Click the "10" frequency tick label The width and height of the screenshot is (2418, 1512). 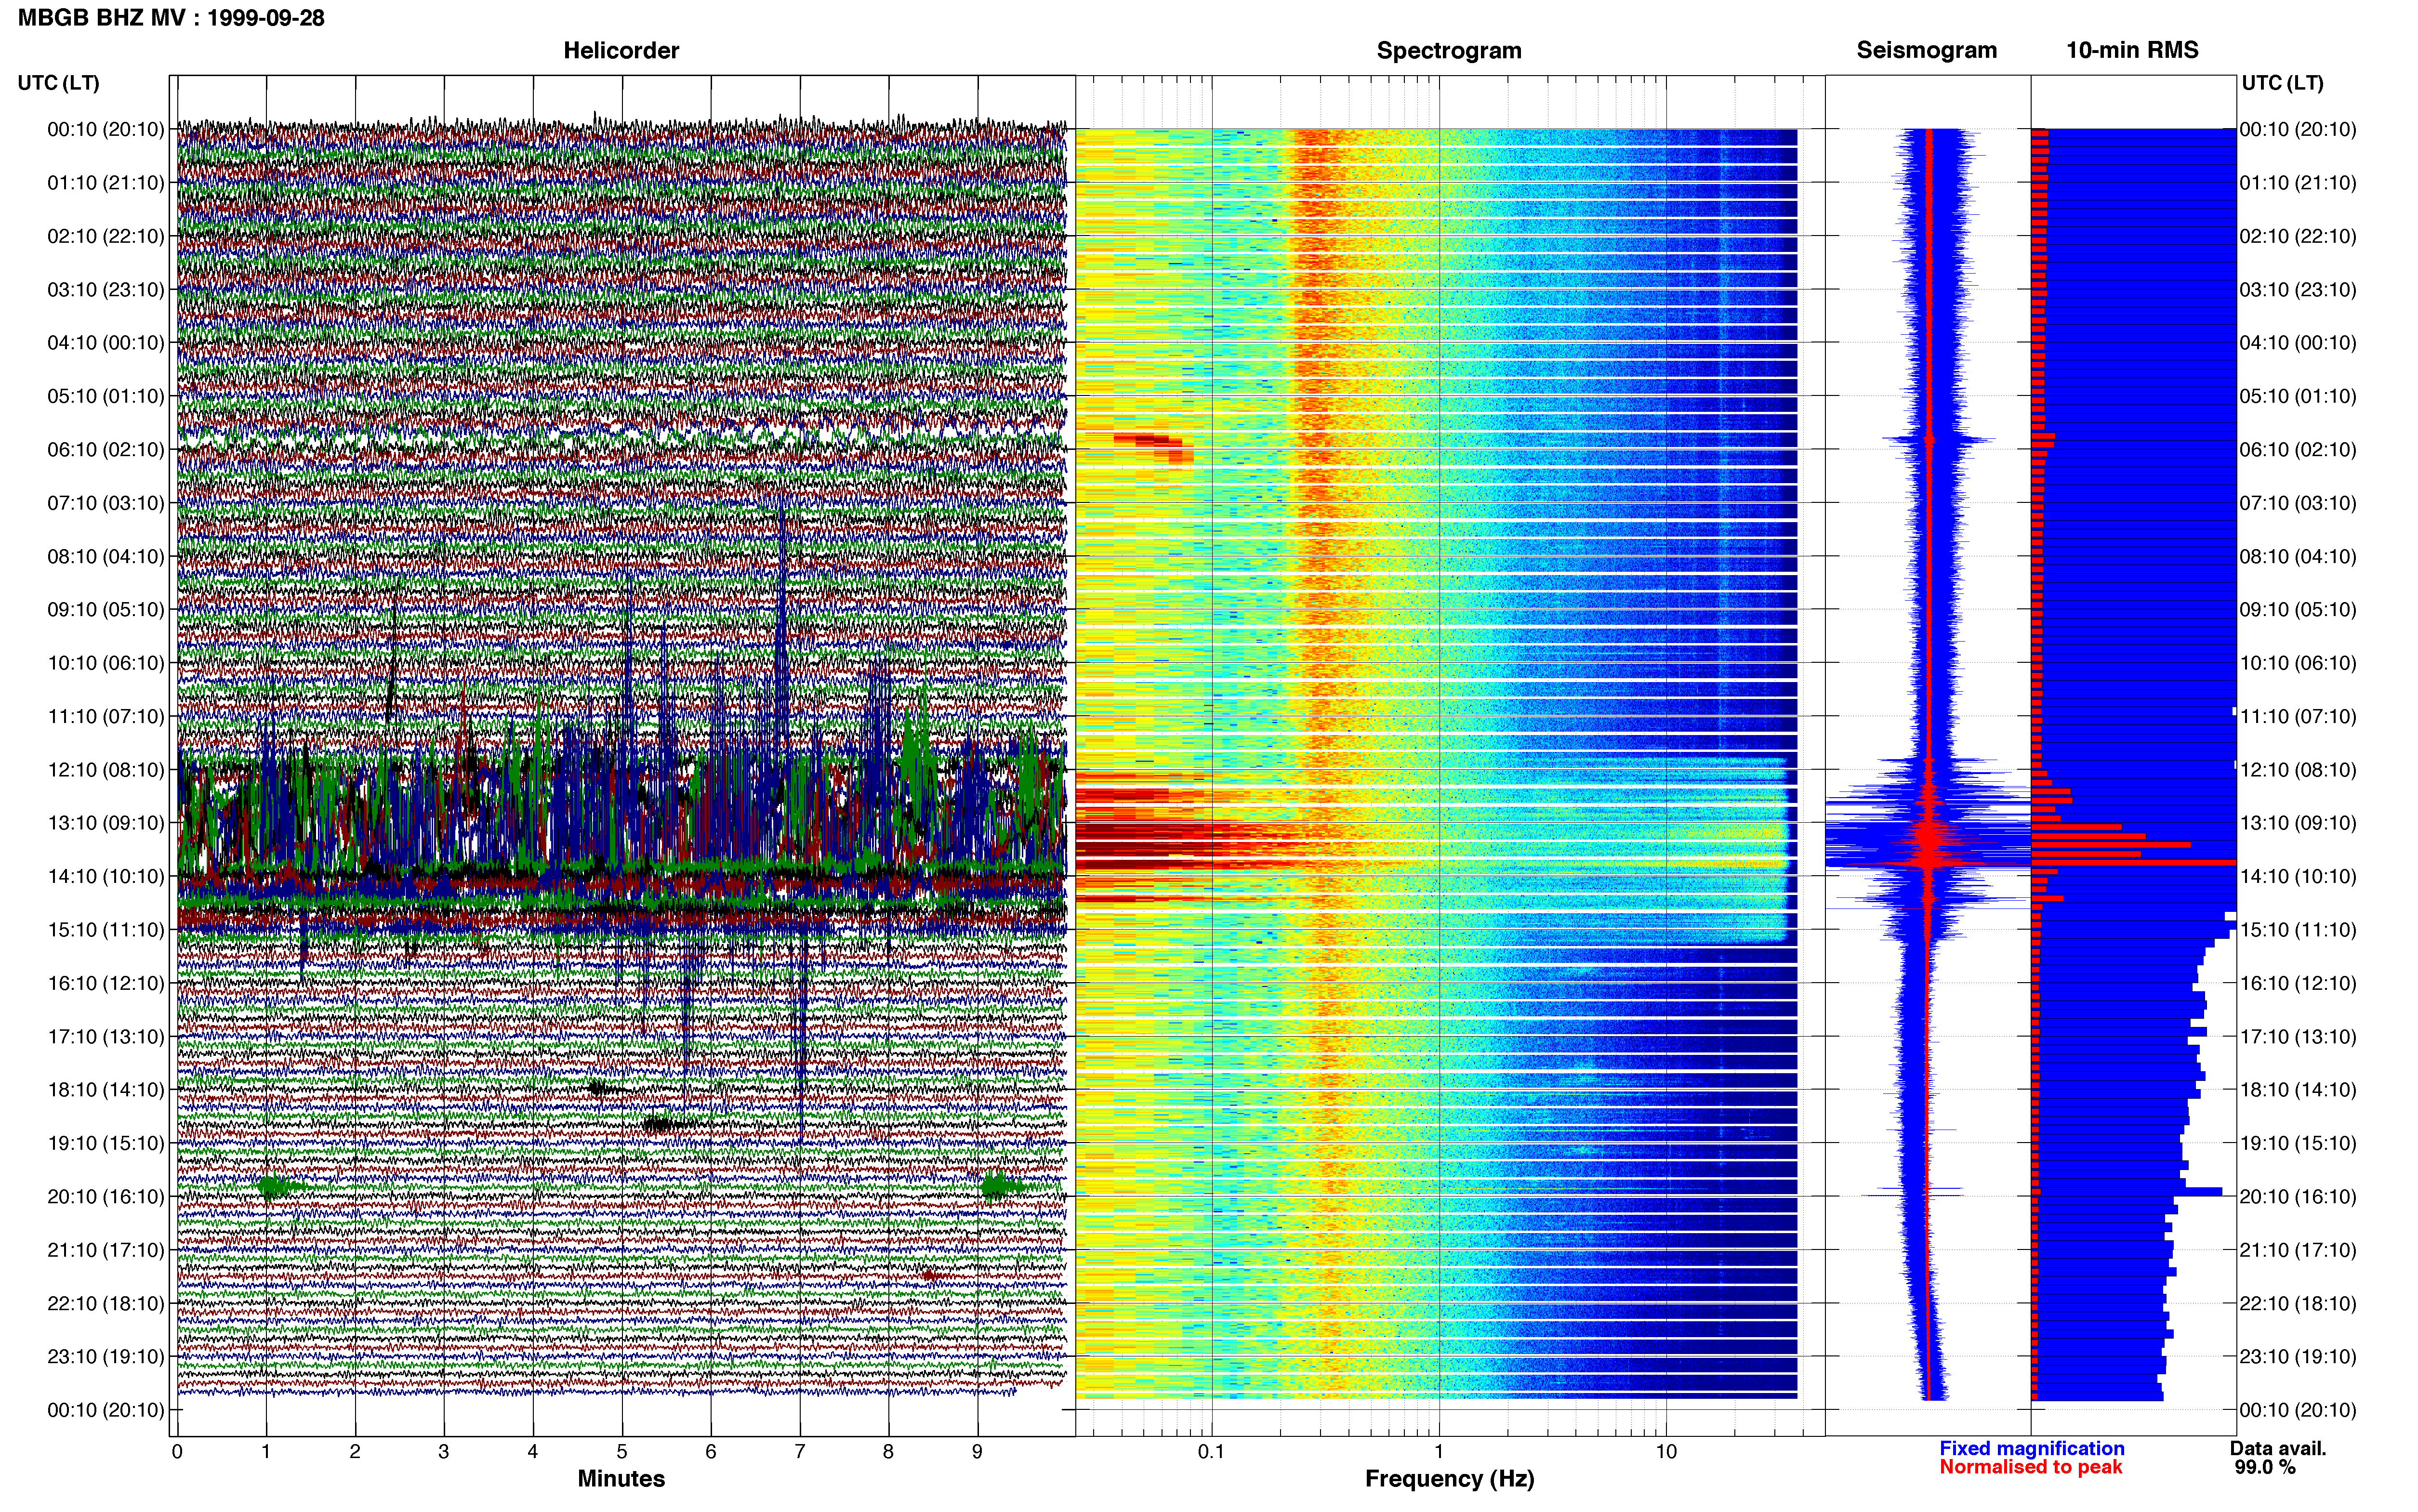coord(1666,1452)
